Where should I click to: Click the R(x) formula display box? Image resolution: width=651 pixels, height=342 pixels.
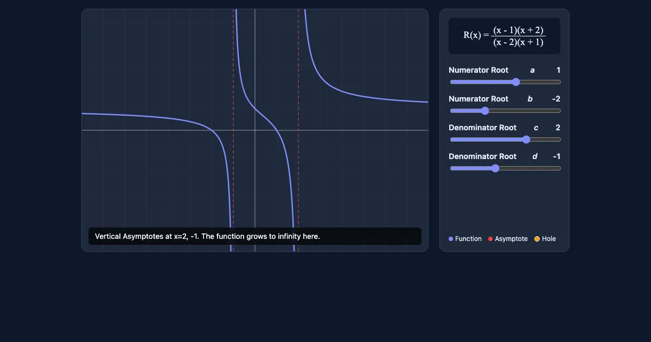click(505, 36)
